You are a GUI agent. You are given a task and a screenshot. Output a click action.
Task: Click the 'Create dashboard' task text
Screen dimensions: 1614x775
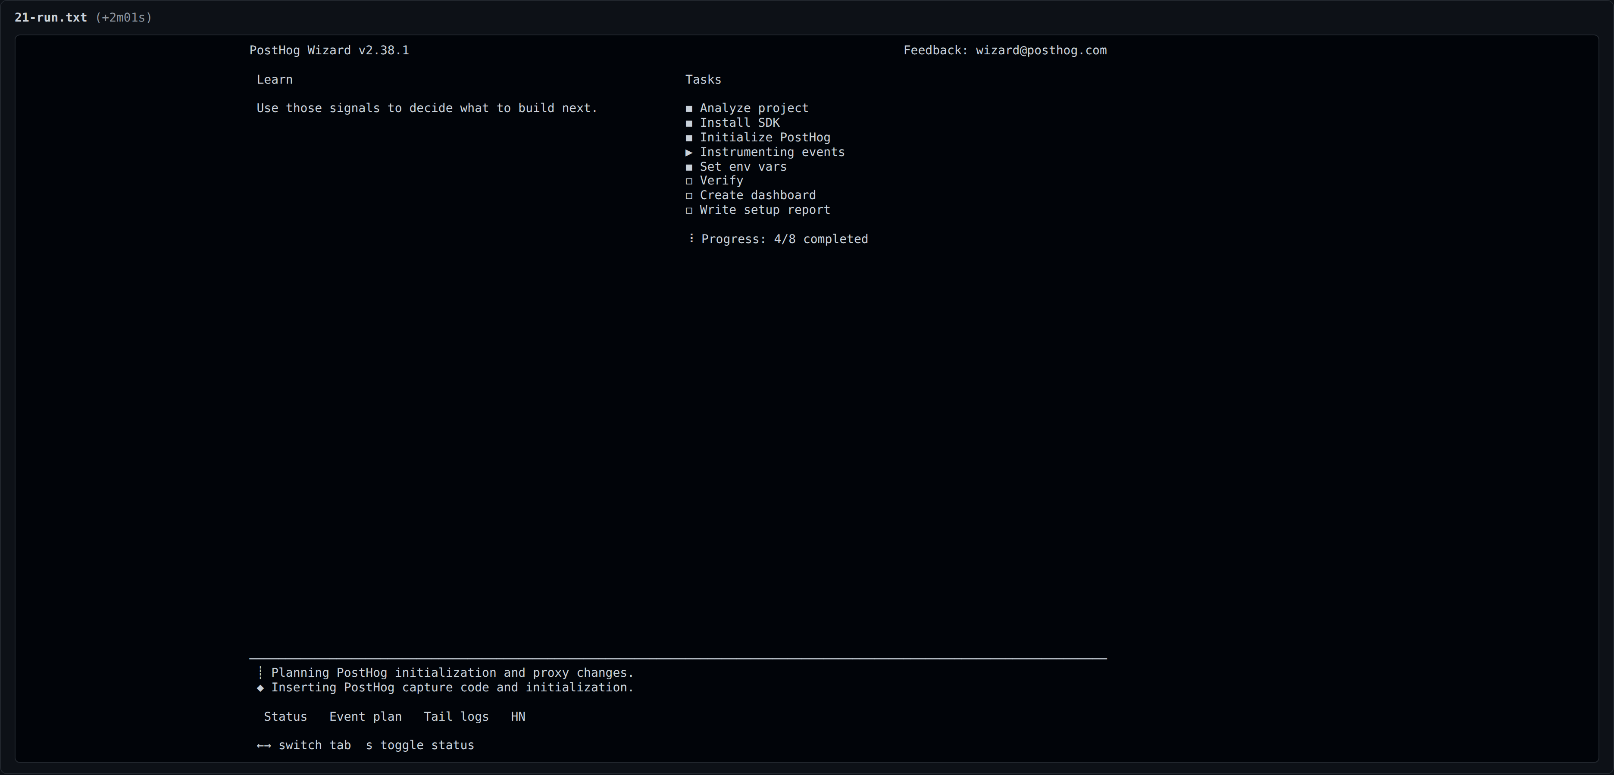[x=757, y=195]
